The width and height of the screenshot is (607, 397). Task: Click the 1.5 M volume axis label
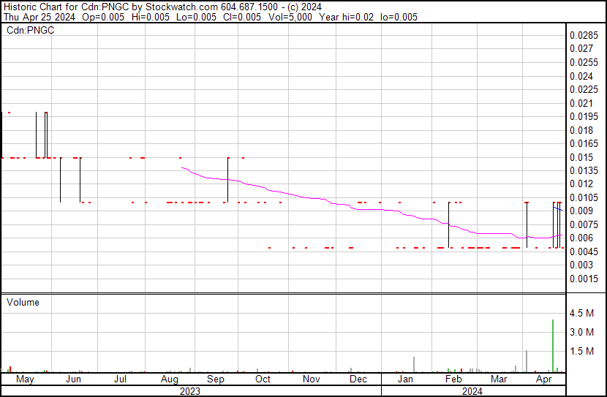click(x=581, y=352)
